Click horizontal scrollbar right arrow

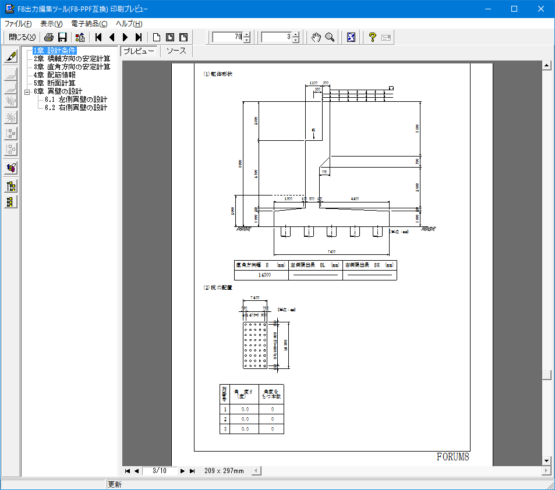(x=546, y=471)
